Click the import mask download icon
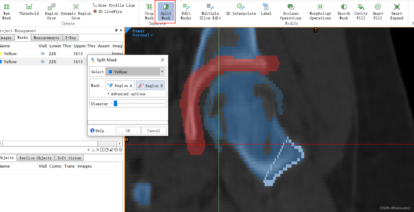 [x=93, y=150]
